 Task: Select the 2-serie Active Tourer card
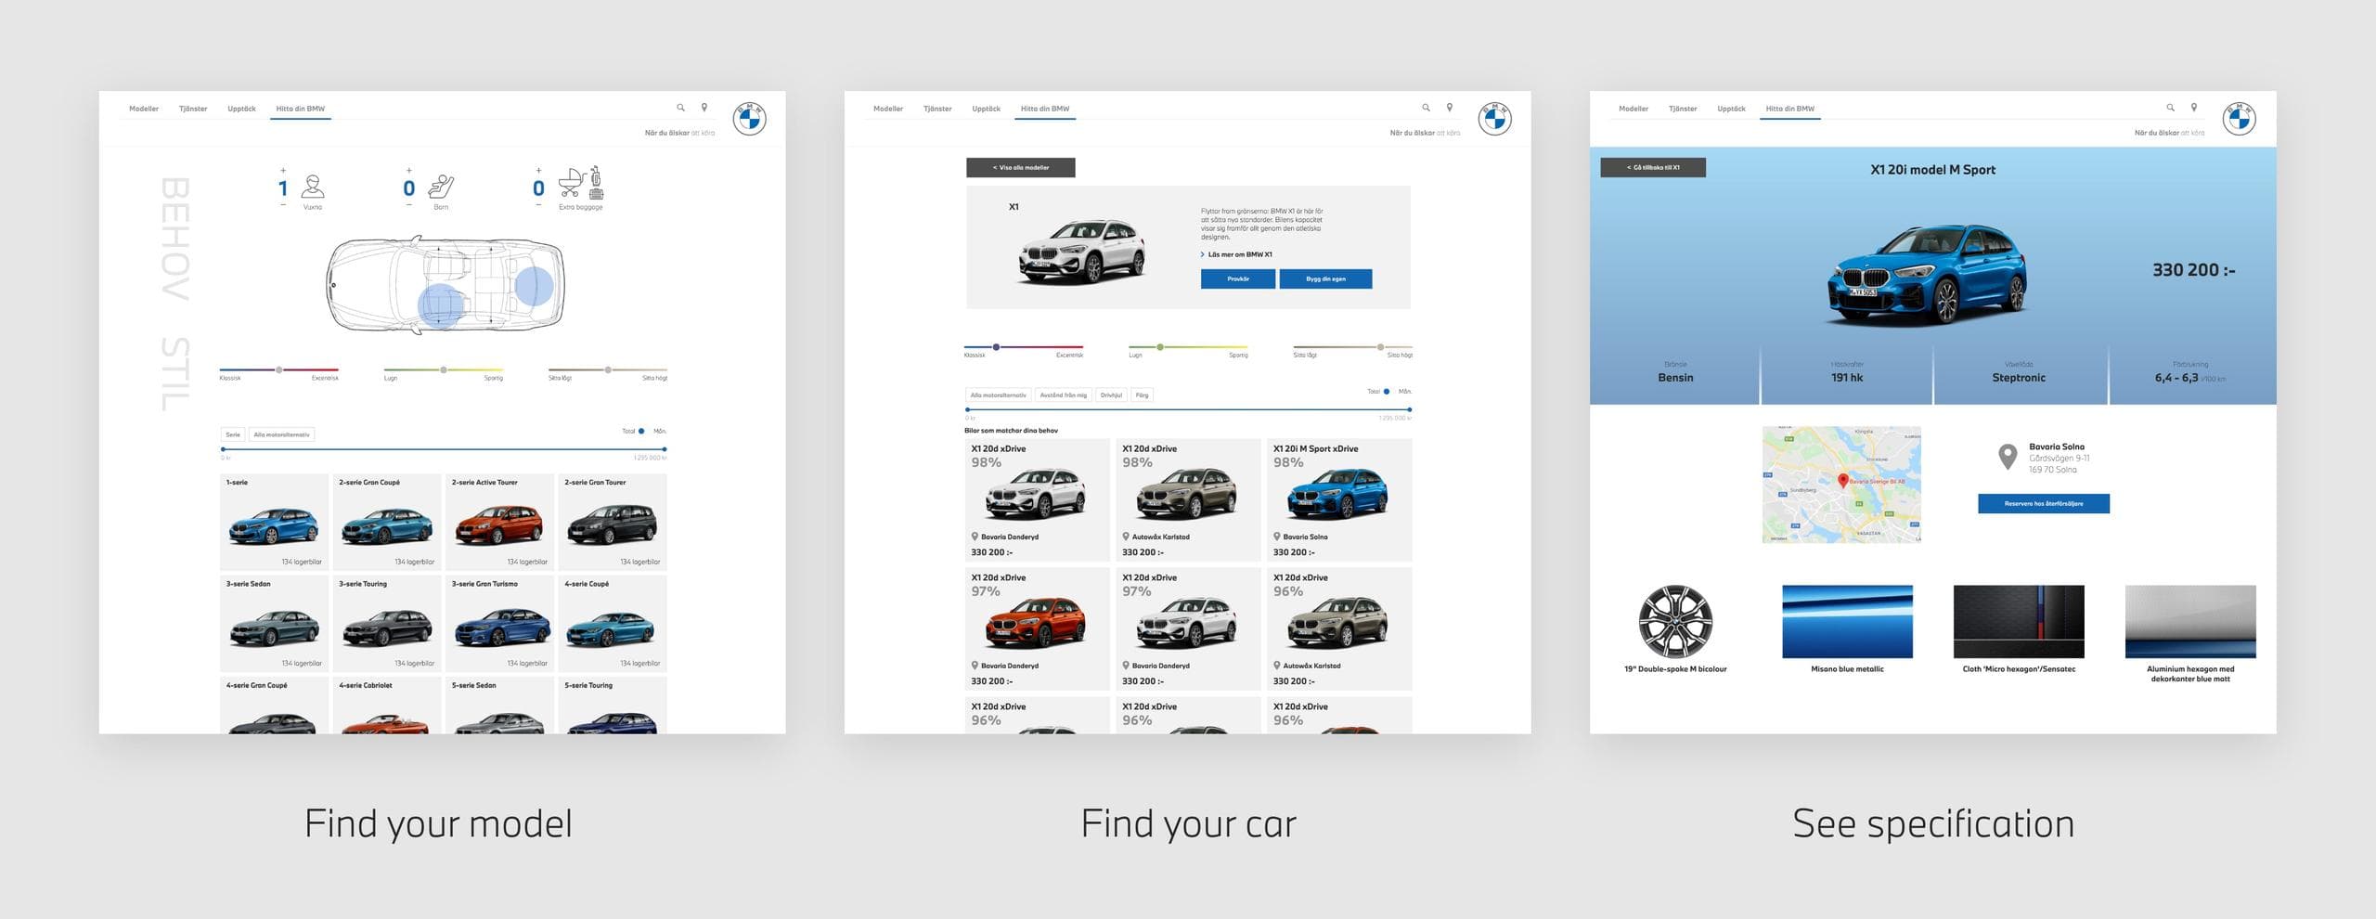(499, 522)
